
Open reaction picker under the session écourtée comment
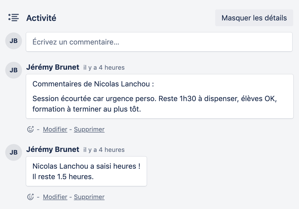31,129
